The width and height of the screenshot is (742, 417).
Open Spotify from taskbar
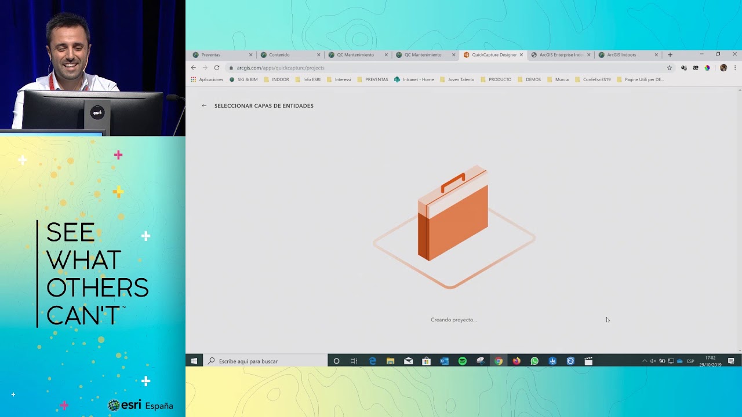(x=462, y=361)
